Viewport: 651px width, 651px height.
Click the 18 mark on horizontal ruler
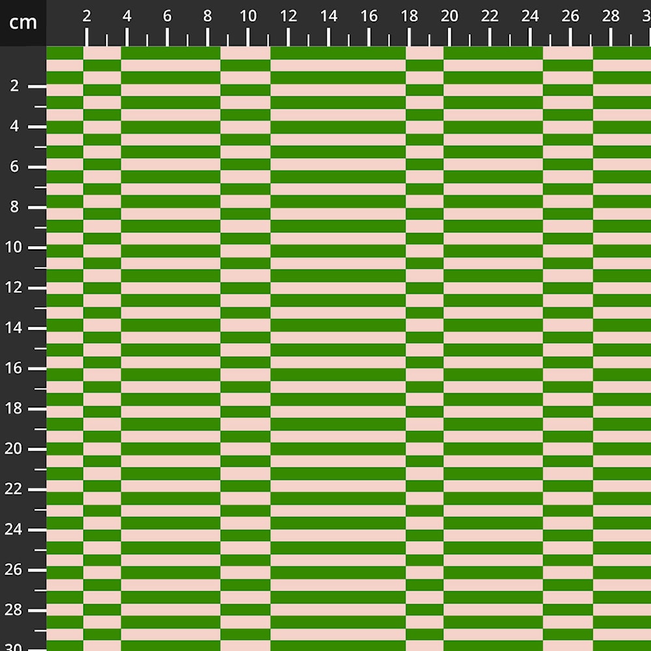[409, 17]
